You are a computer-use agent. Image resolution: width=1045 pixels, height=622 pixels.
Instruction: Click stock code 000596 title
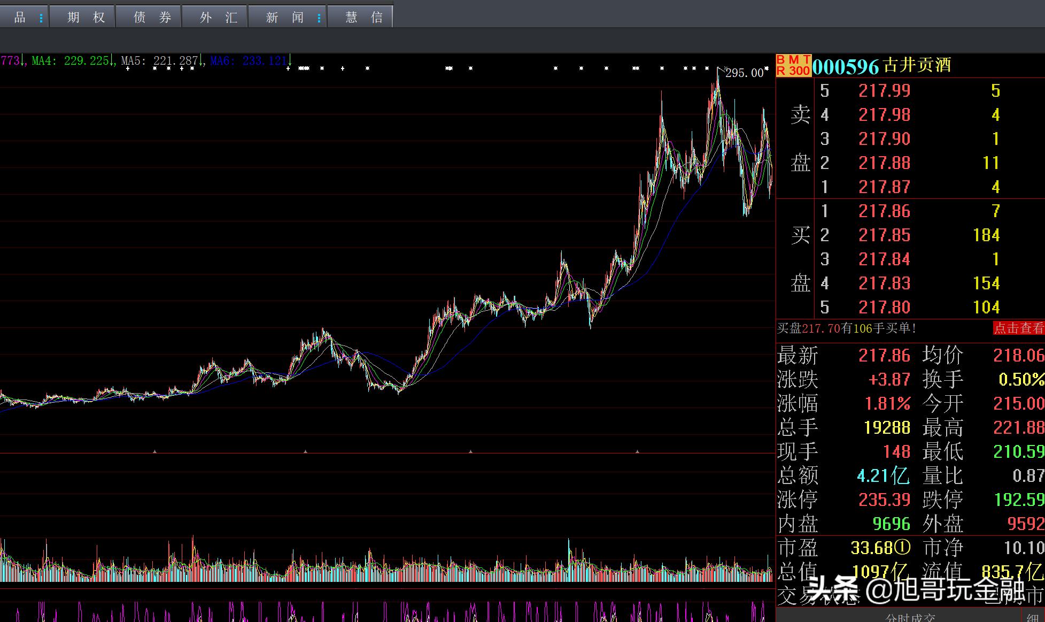846,67
